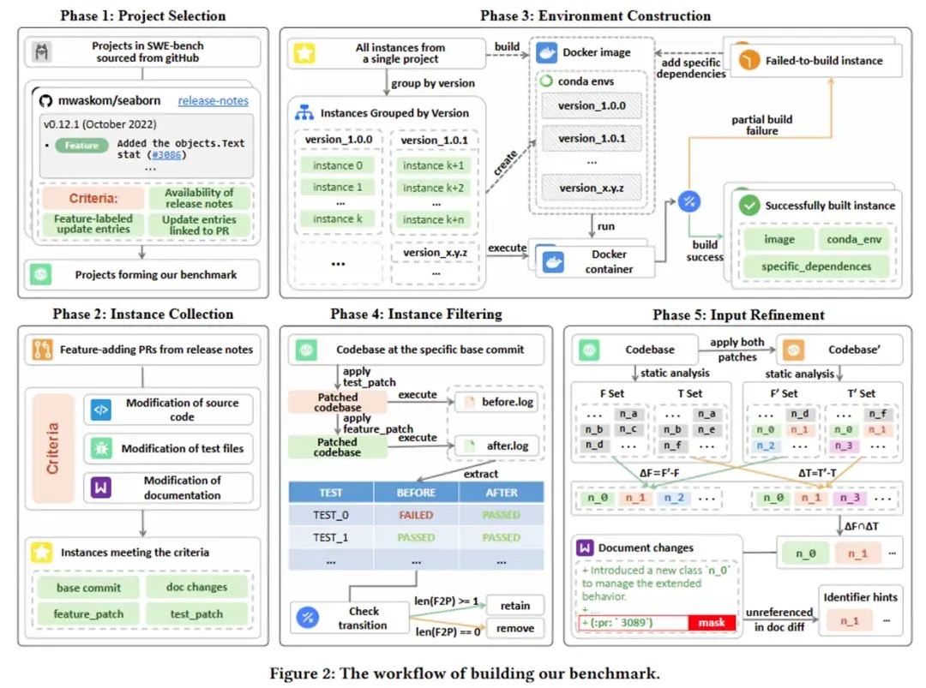Image resolution: width=926 pixels, height=688 pixels.
Task: Click the purple W documentation icon
Action: (101, 488)
